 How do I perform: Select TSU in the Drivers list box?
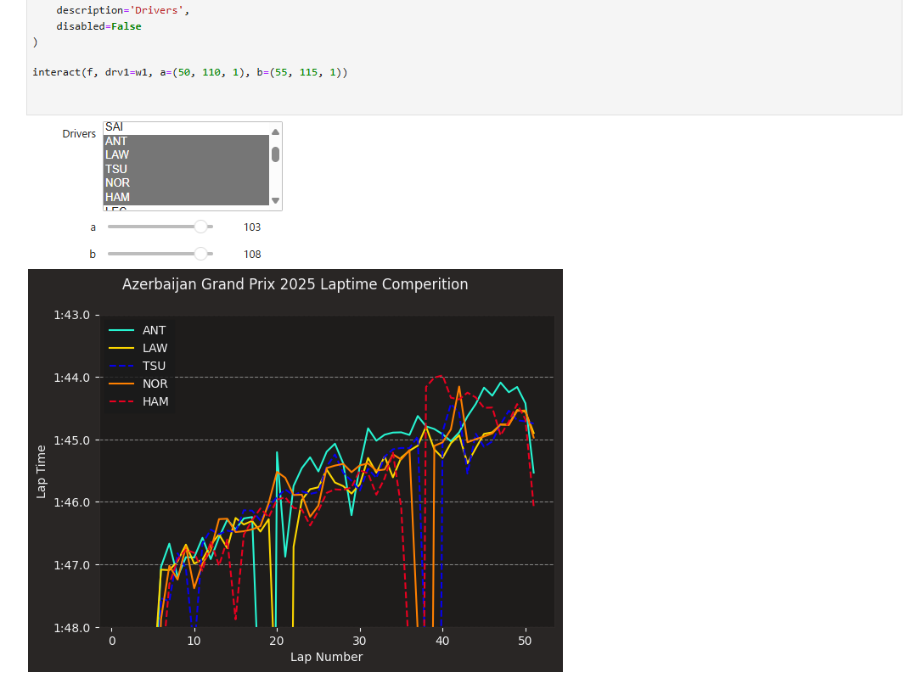186,169
